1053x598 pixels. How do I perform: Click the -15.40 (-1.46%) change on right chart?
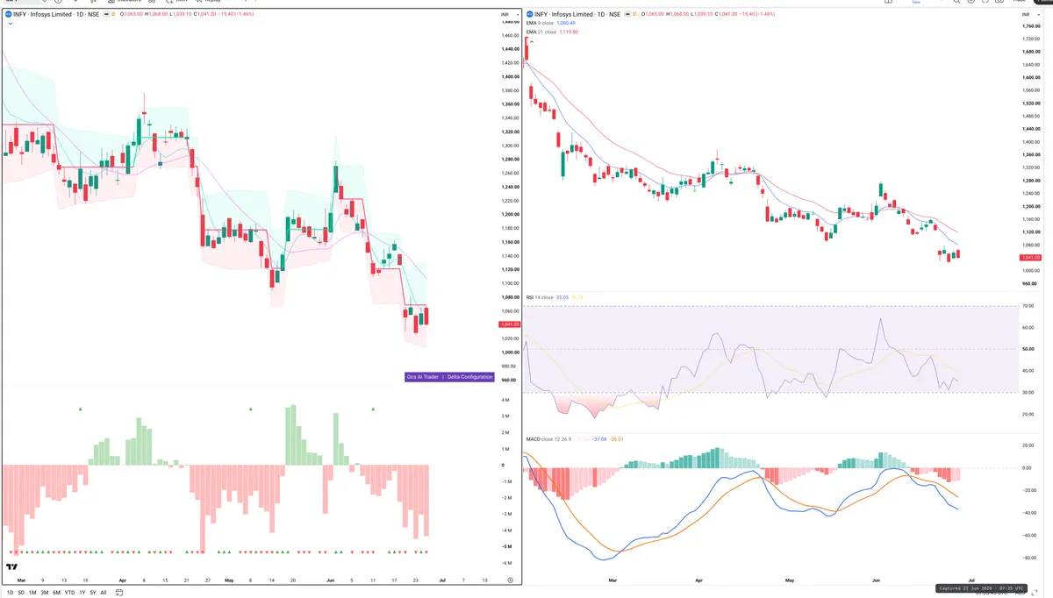pos(758,14)
